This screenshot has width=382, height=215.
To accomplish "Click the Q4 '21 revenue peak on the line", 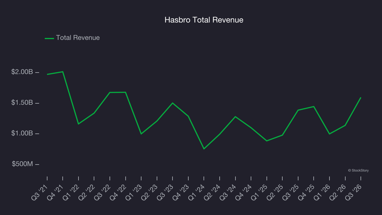I will coord(63,72).
